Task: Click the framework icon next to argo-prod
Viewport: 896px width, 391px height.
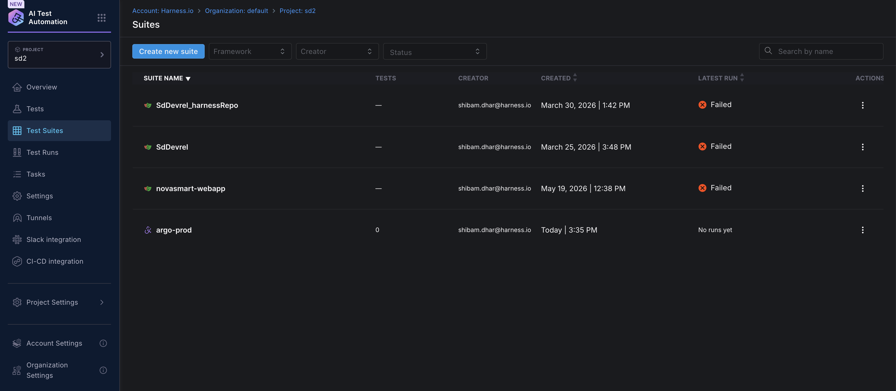Action: point(148,230)
